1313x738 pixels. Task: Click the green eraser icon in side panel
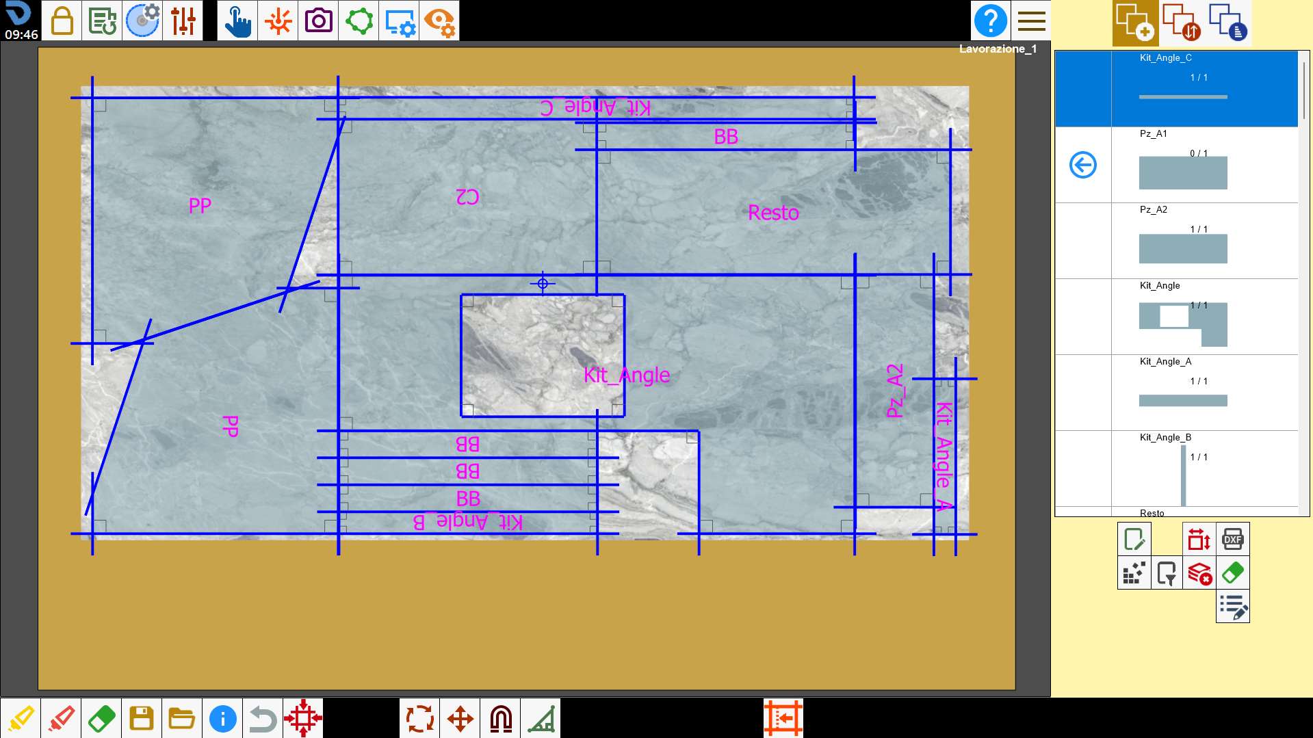pyautogui.click(x=1232, y=572)
